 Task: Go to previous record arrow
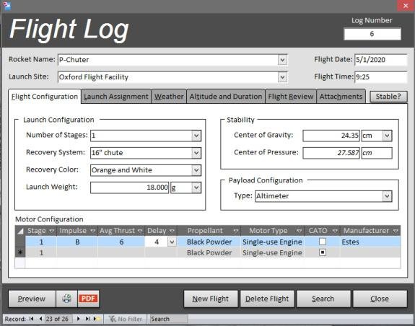coord(40,319)
